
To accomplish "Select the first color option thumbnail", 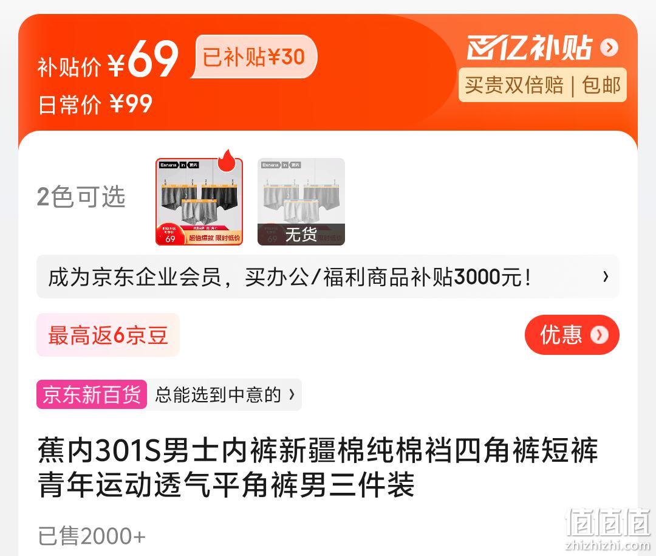I will [199, 202].
